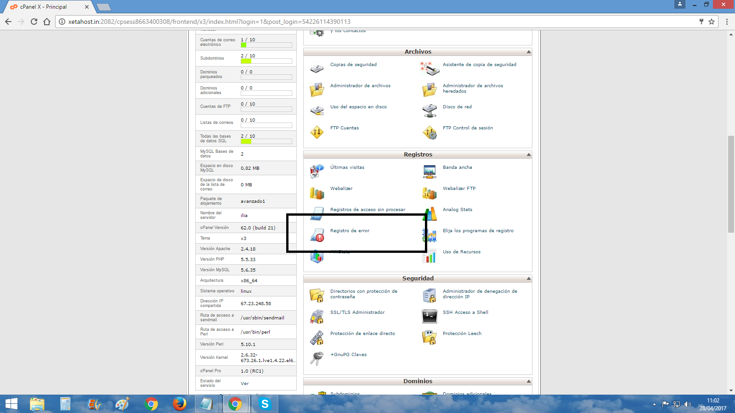Collapse the Seguridad section

528,279
